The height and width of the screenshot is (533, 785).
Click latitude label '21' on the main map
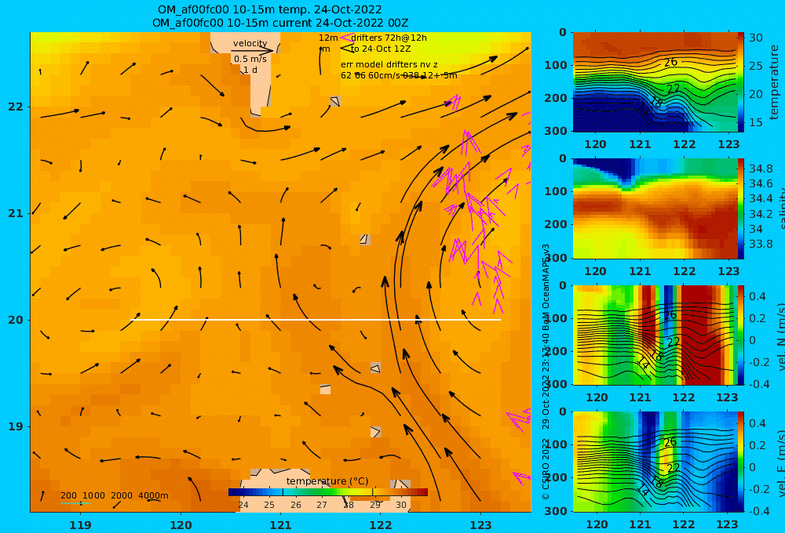[16, 213]
